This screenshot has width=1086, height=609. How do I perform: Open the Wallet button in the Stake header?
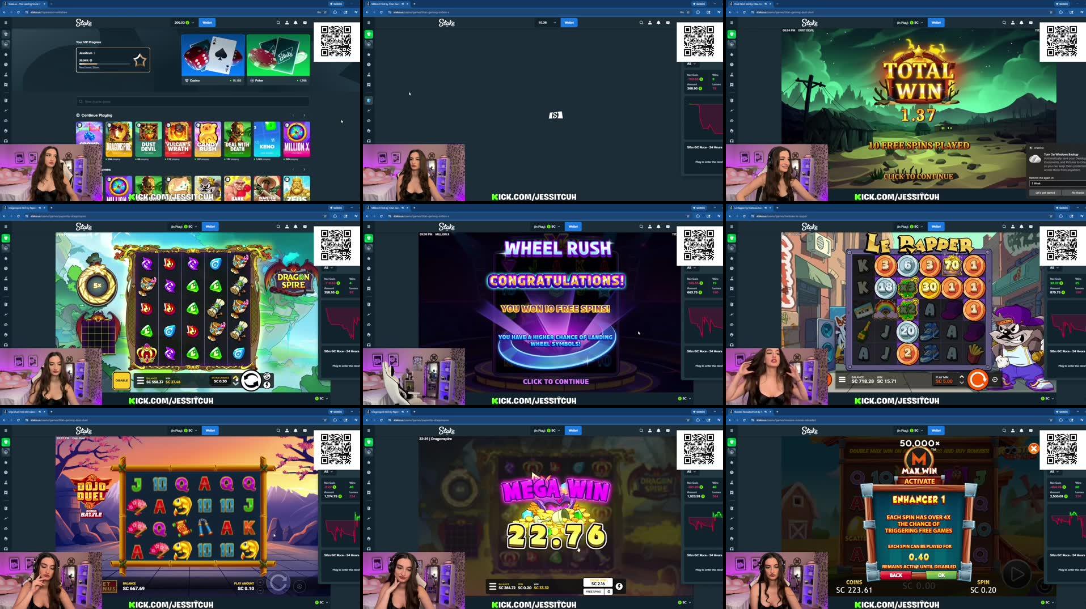click(x=208, y=23)
